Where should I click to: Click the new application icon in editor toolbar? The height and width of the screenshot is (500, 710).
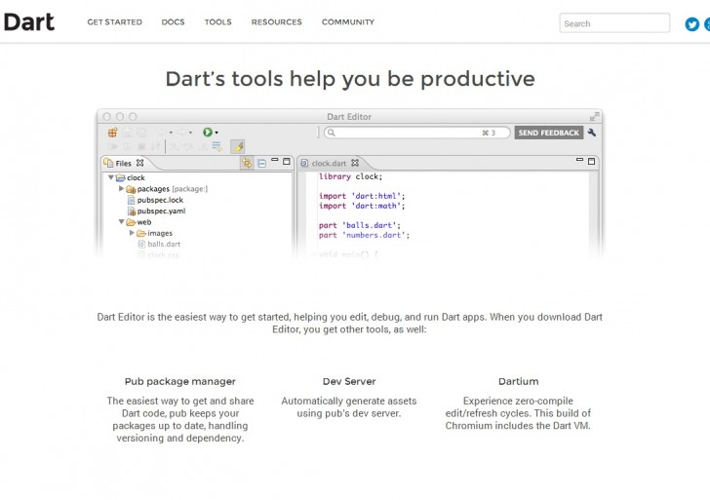(112, 133)
